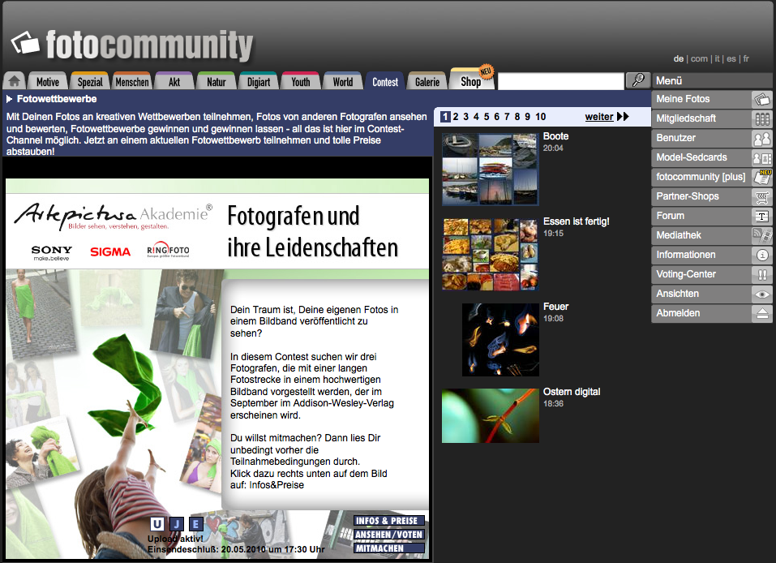Open the World tab
Image resolution: width=776 pixels, height=563 pixels.
(342, 82)
